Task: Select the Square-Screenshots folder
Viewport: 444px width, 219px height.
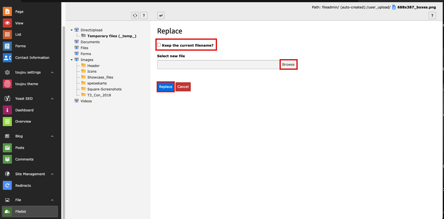Action: pos(104,89)
